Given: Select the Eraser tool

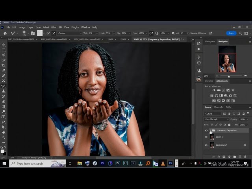Looking at the screenshot, I should tap(4, 102).
